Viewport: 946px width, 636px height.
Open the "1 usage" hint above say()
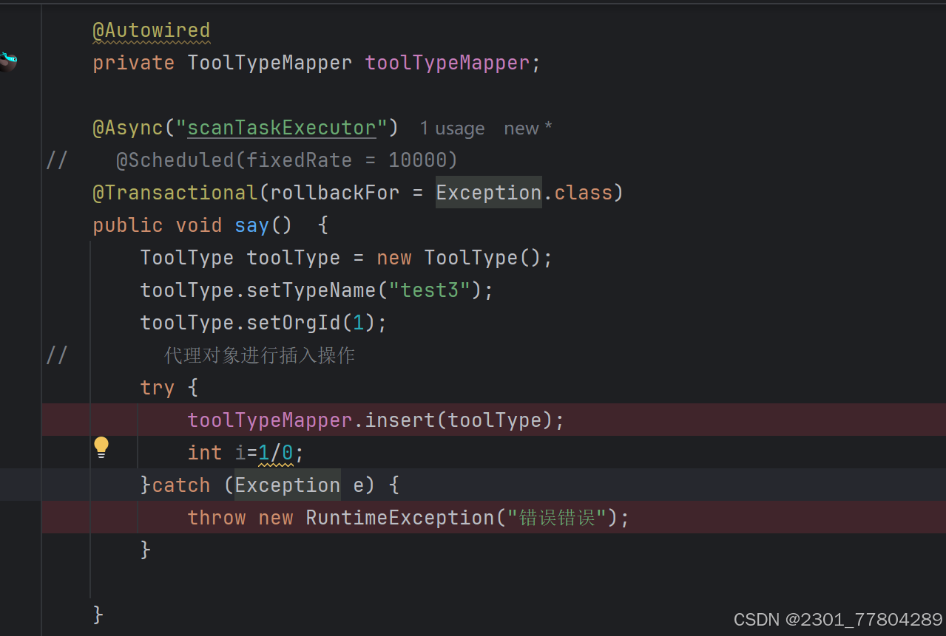click(451, 128)
